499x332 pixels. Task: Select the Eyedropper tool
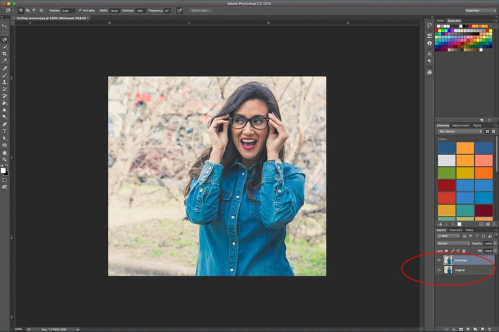click(x=5, y=61)
